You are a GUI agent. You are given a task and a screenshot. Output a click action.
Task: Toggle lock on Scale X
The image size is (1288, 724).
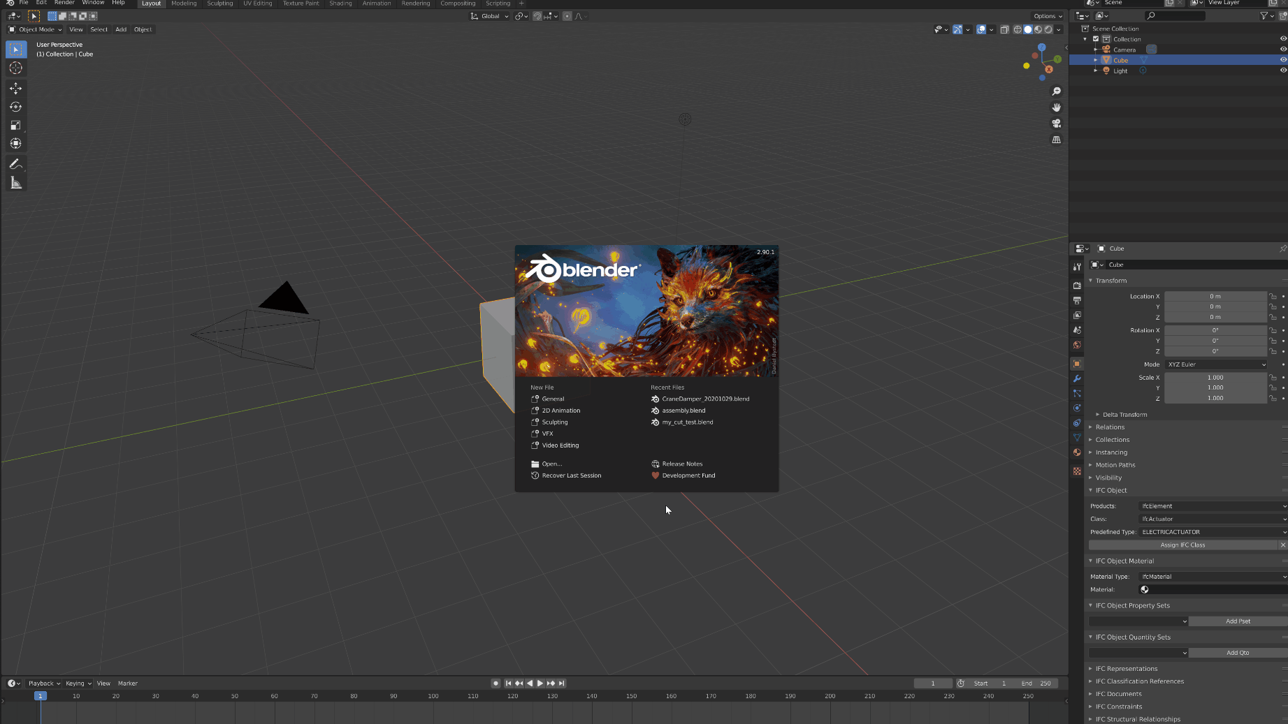coord(1273,378)
